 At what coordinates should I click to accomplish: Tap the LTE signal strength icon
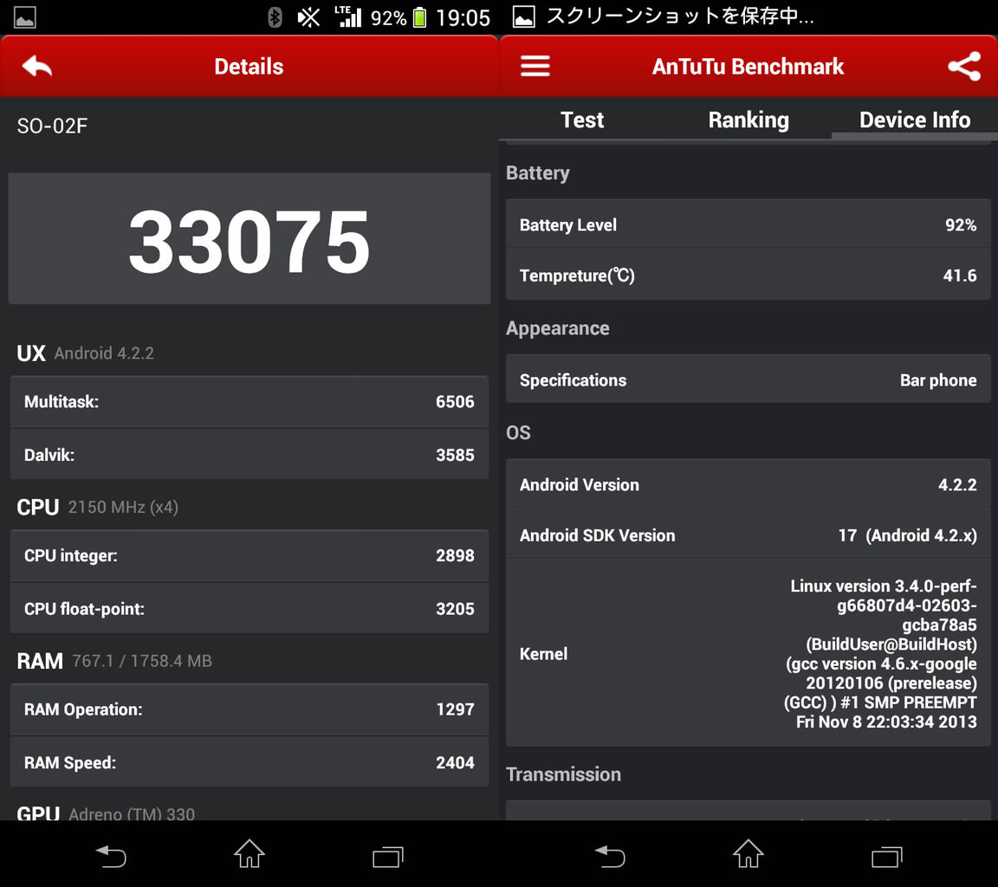coord(348,16)
